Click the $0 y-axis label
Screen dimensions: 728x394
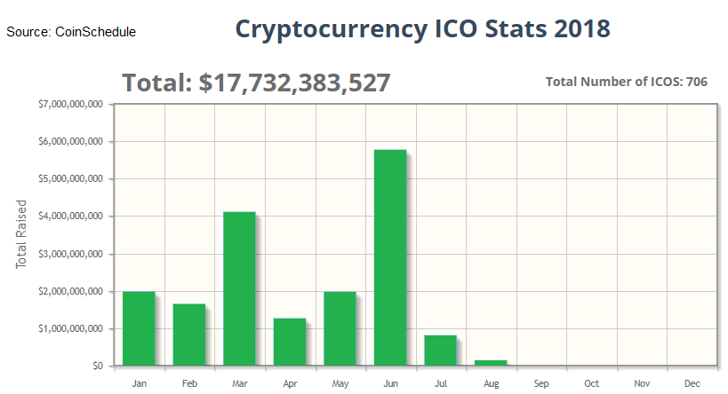coord(97,366)
